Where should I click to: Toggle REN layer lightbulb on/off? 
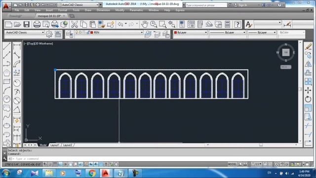click(77, 32)
